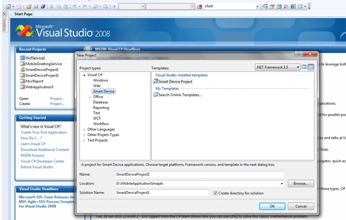
Task: Switch templates to Small Icons view
Action: (311, 67)
